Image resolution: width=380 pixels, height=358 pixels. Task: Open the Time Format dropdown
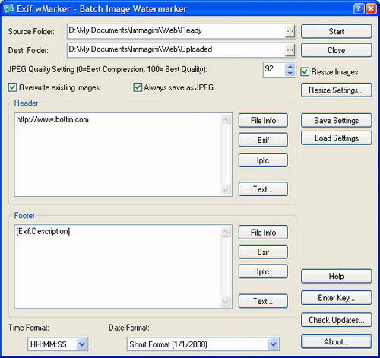tap(81, 344)
